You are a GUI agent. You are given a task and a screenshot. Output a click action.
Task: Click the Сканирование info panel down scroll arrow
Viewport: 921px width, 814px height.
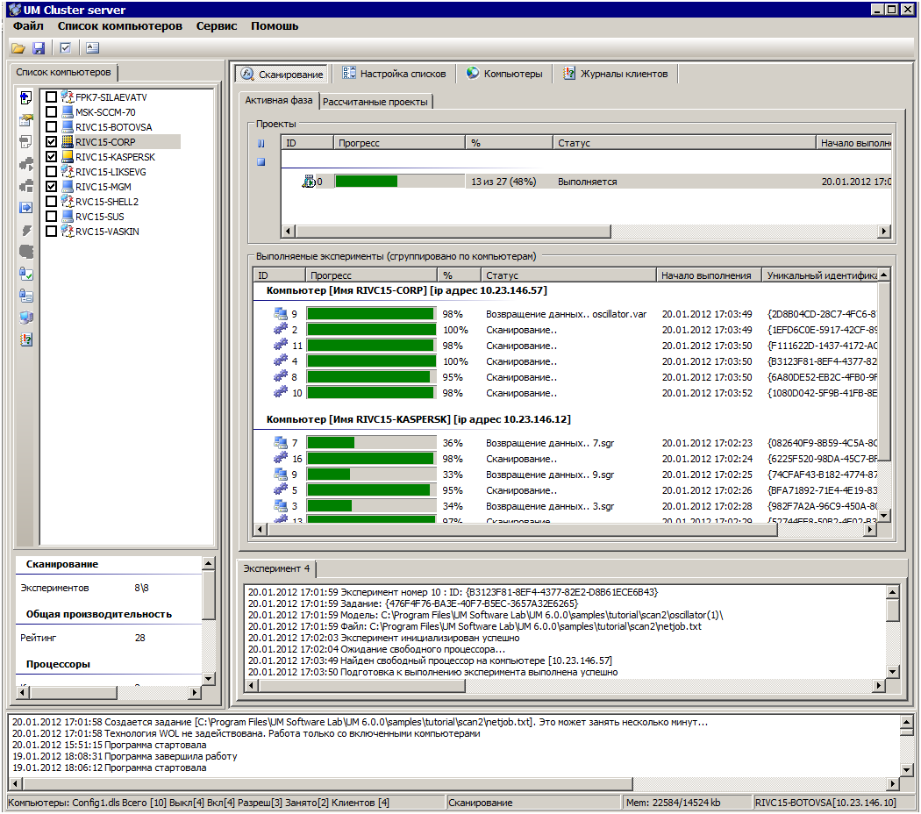208,678
